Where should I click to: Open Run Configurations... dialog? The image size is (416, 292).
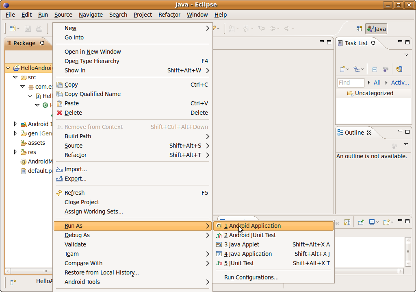(x=273, y=277)
